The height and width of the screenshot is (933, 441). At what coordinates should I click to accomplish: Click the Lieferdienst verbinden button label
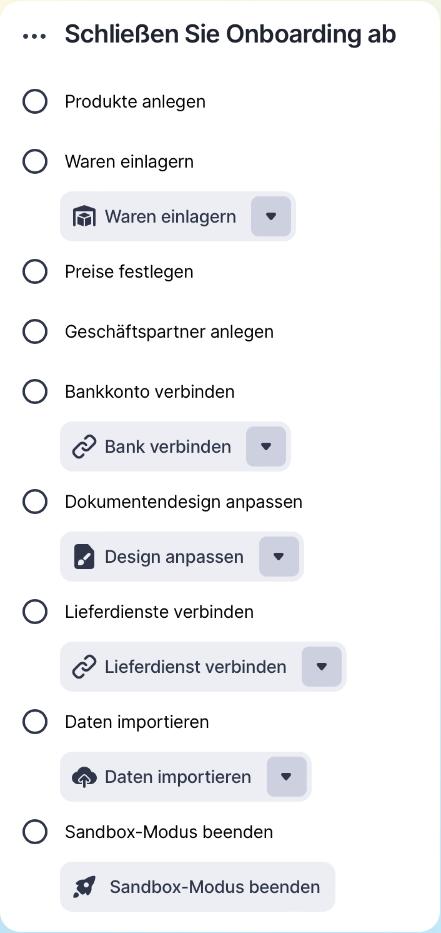pyautogui.click(x=196, y=667)
